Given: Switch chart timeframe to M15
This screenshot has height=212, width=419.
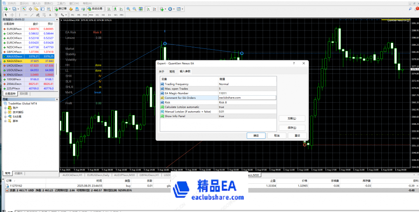Looking at the screenshot, I should tap(85, 15).
